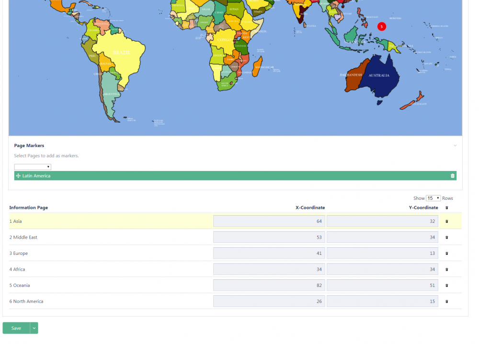Click X-Coordinate field for Europe

[x=269, y=253]
